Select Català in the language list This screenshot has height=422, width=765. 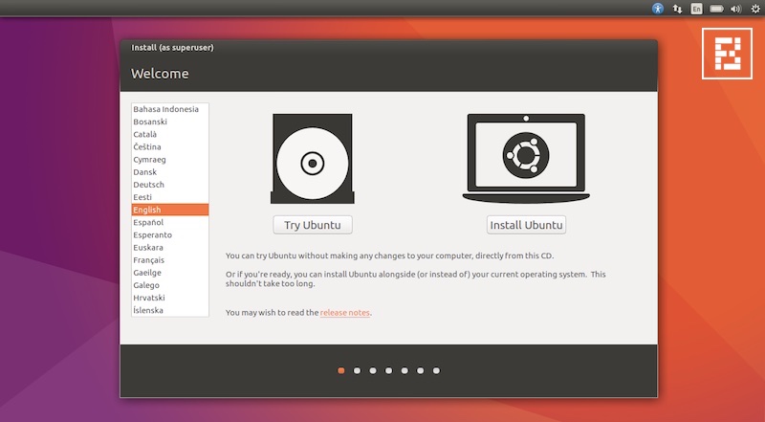coord(146,134)
